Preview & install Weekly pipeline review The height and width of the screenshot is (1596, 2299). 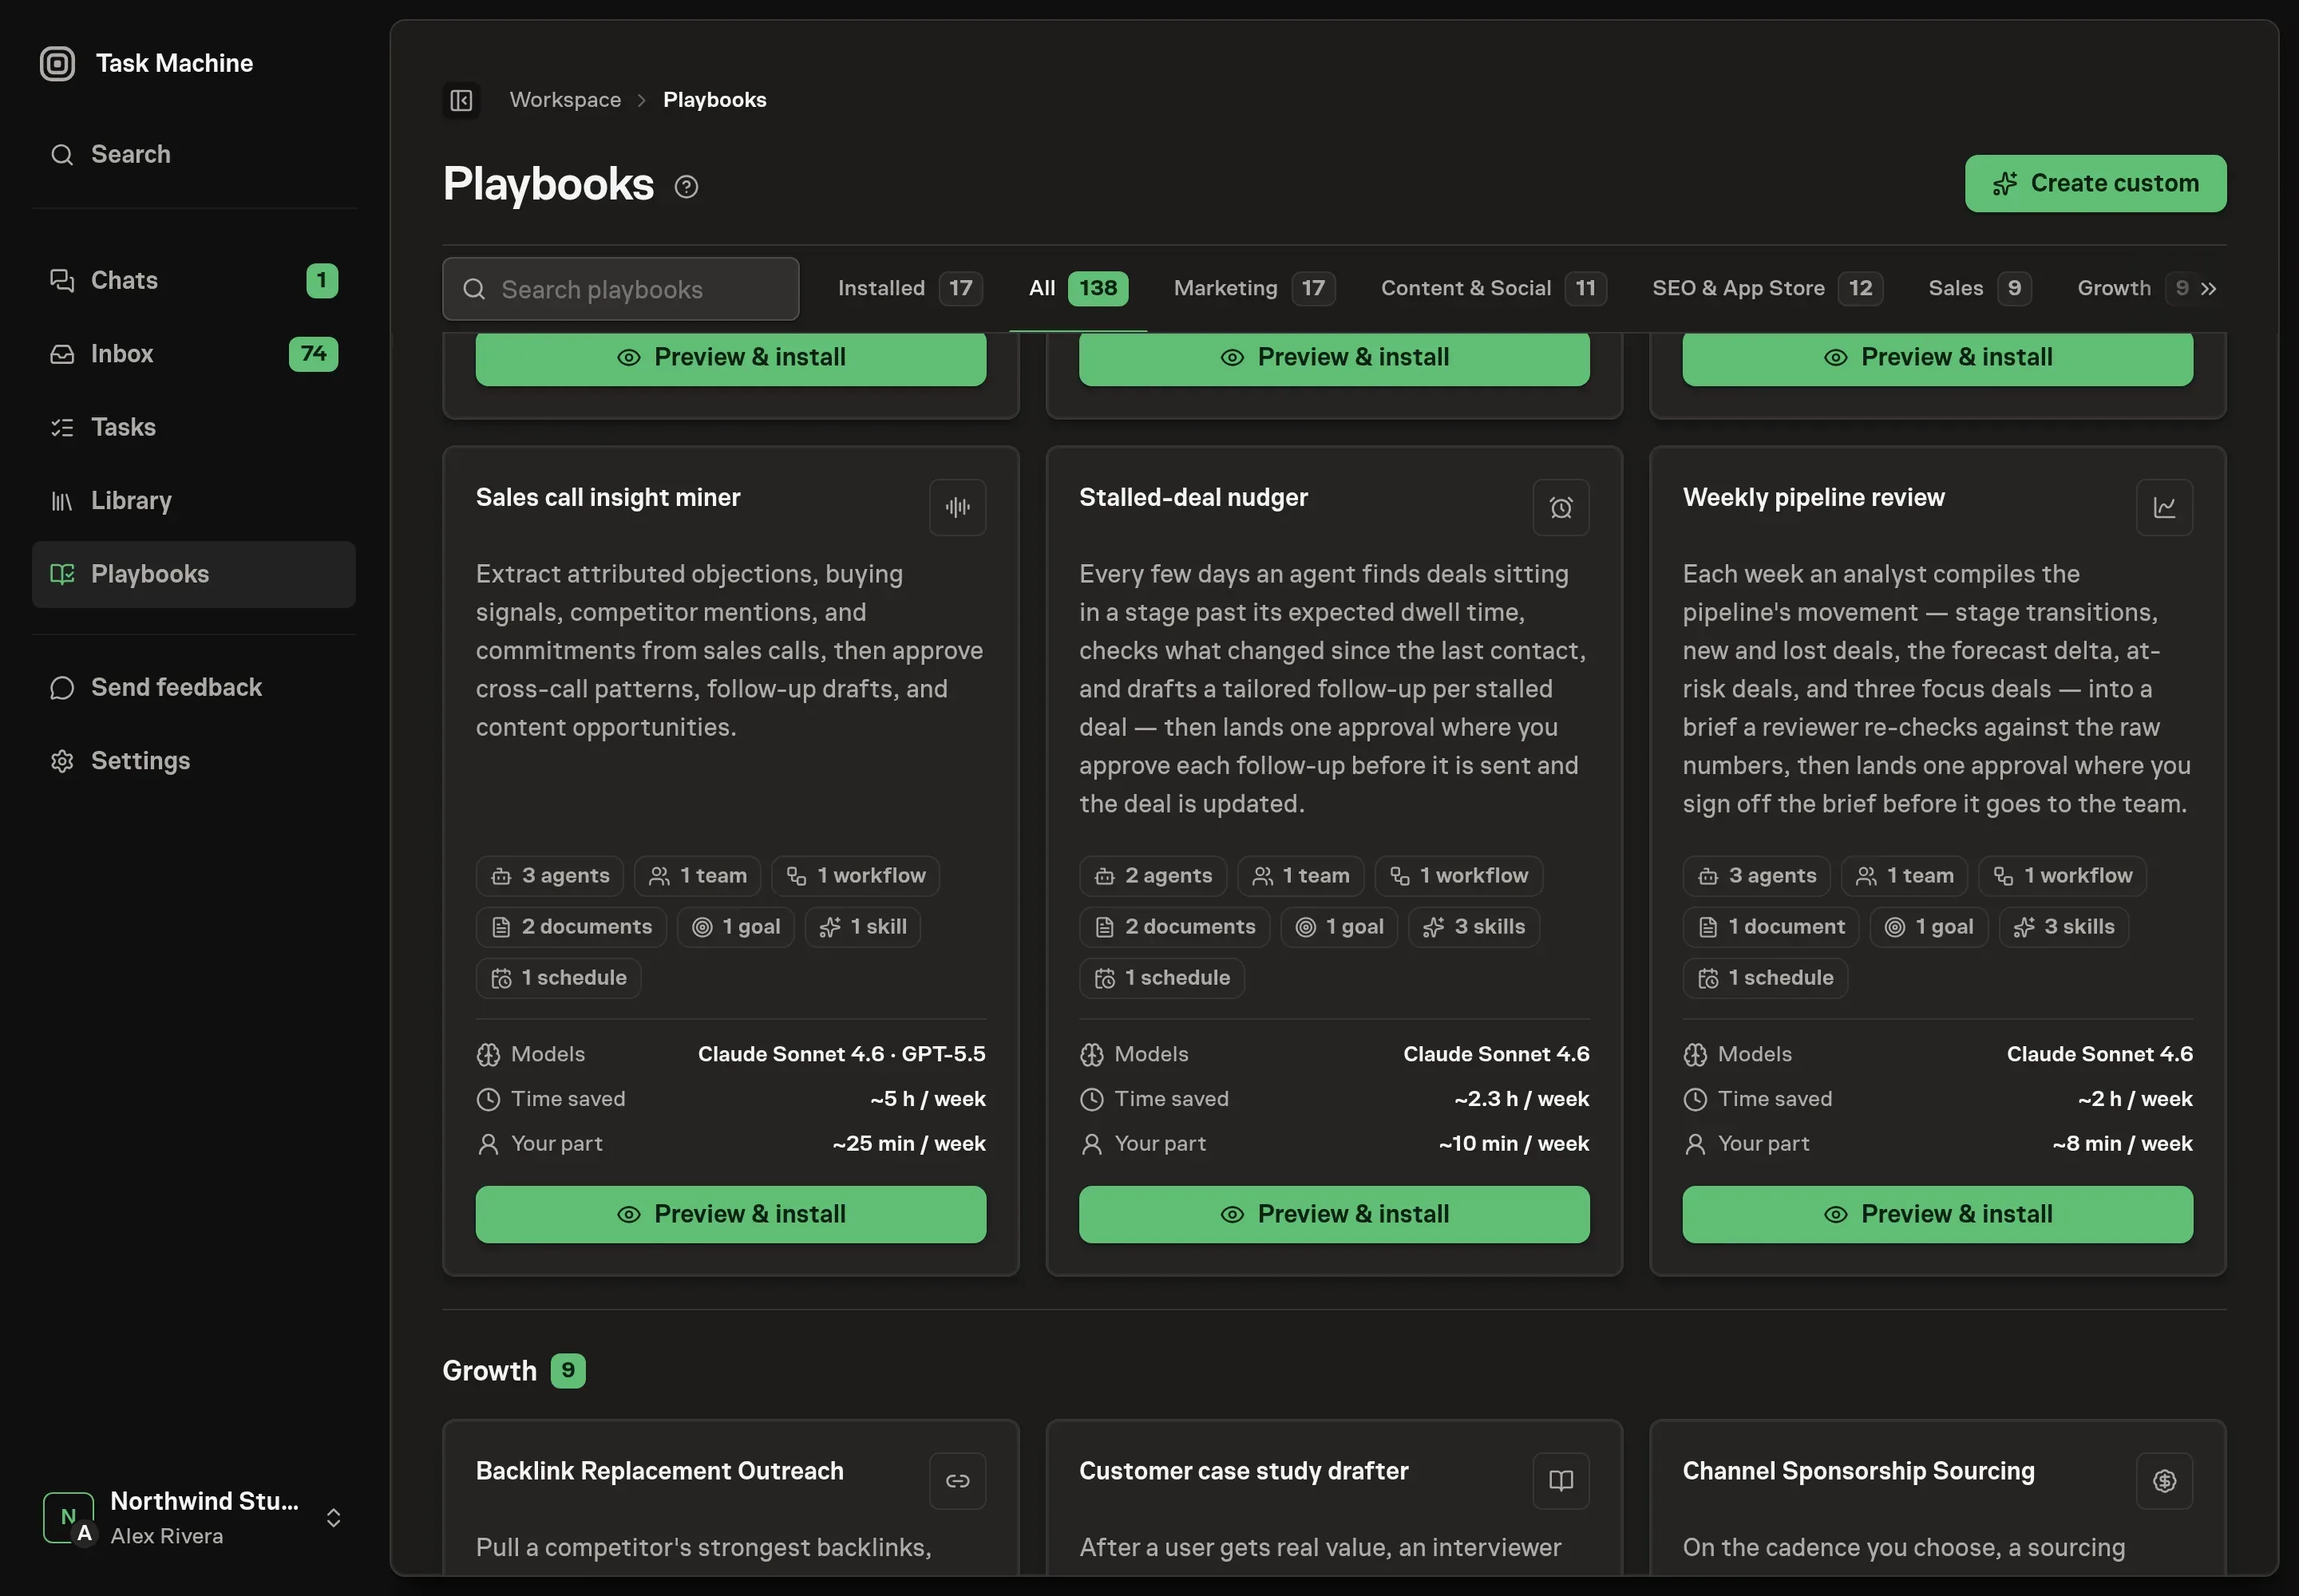pos(1937,1215)
